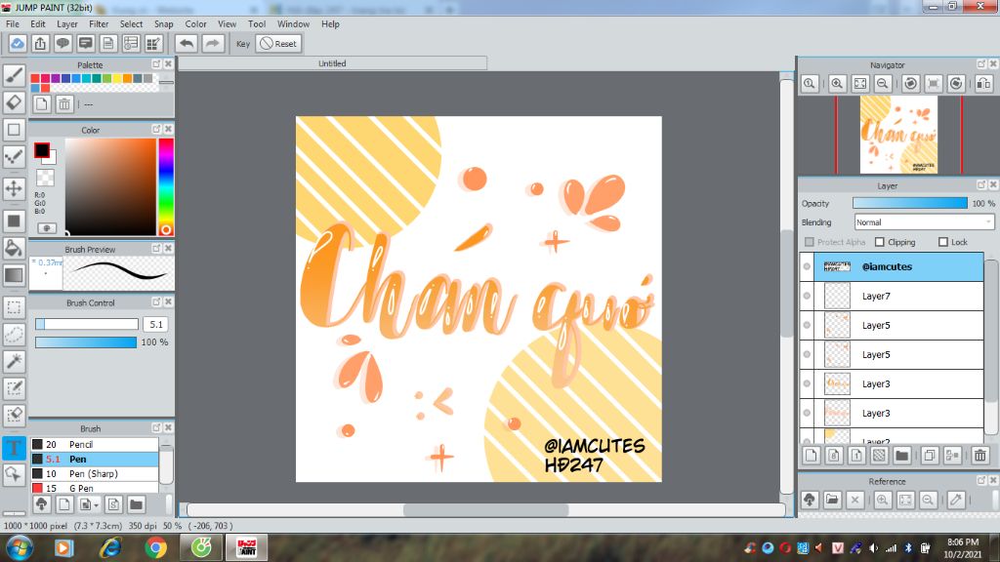Viewport: 1000px width, 562px height.
Task: Delete palette color with trash icon
Action: (x=64, y=103)
